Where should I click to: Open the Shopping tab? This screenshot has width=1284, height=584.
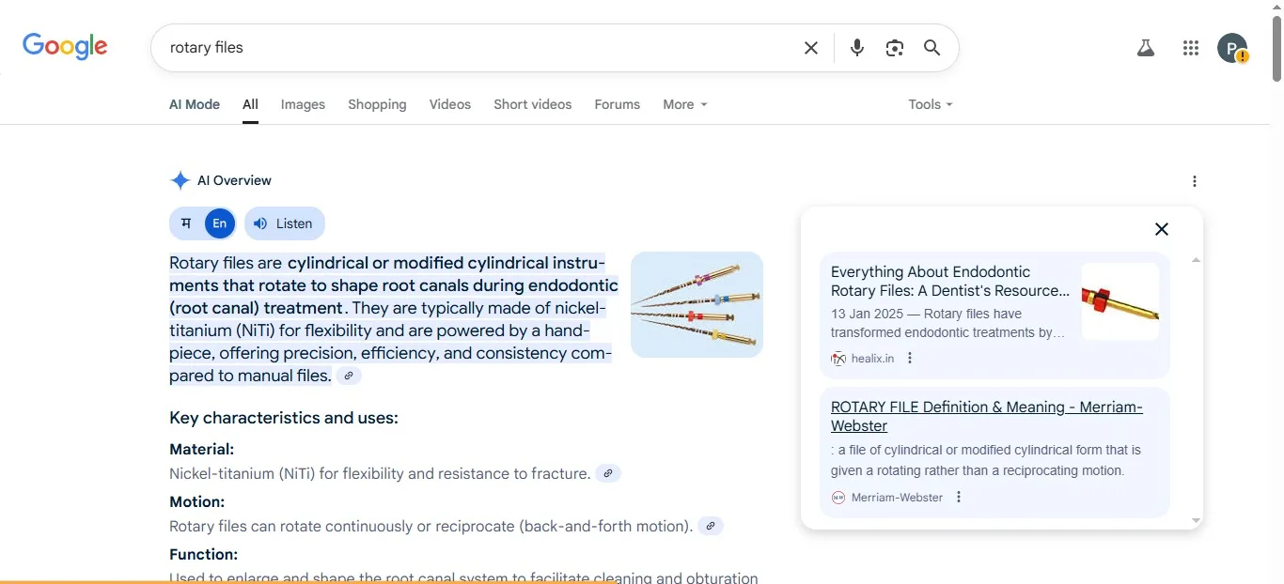377,104
